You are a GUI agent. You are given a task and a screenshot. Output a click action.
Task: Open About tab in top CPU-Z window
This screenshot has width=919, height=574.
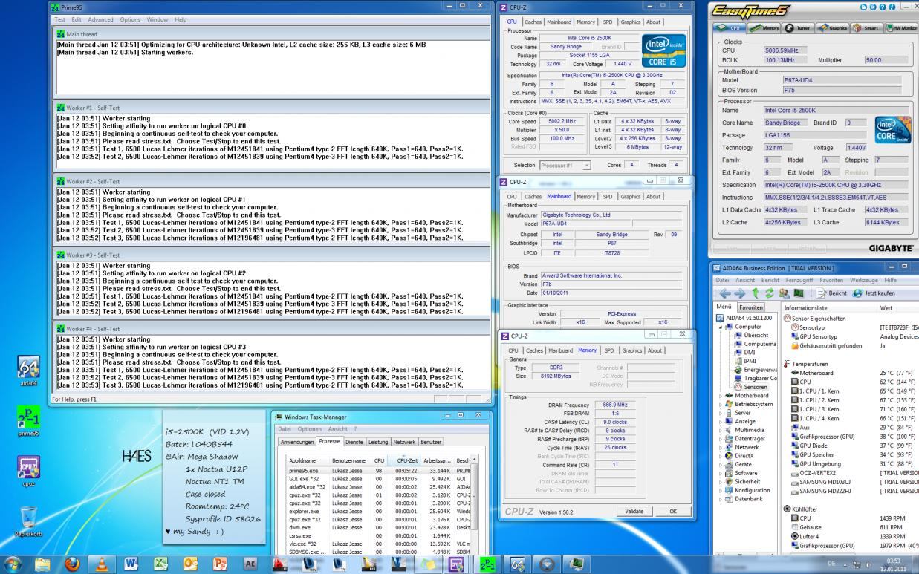(655, 22)
